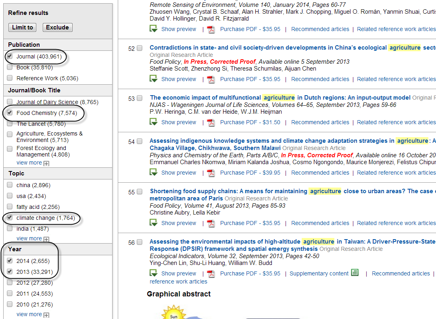Tick the checkbox for year 2012

coord(10,283)
